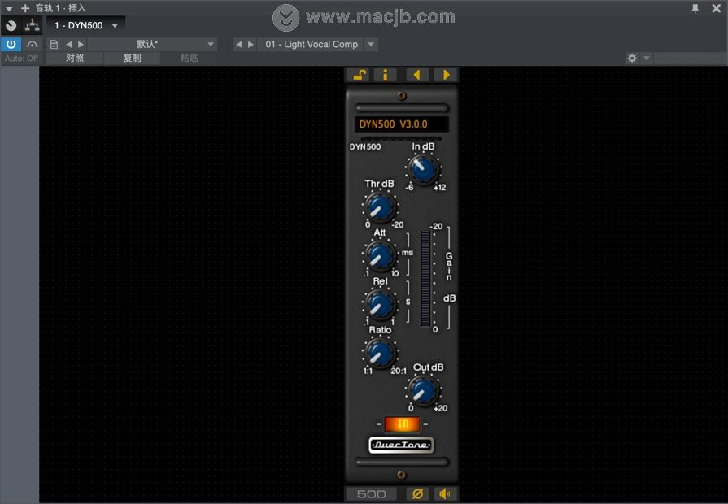
Task: Open the orange info icon
Action: 385,75
